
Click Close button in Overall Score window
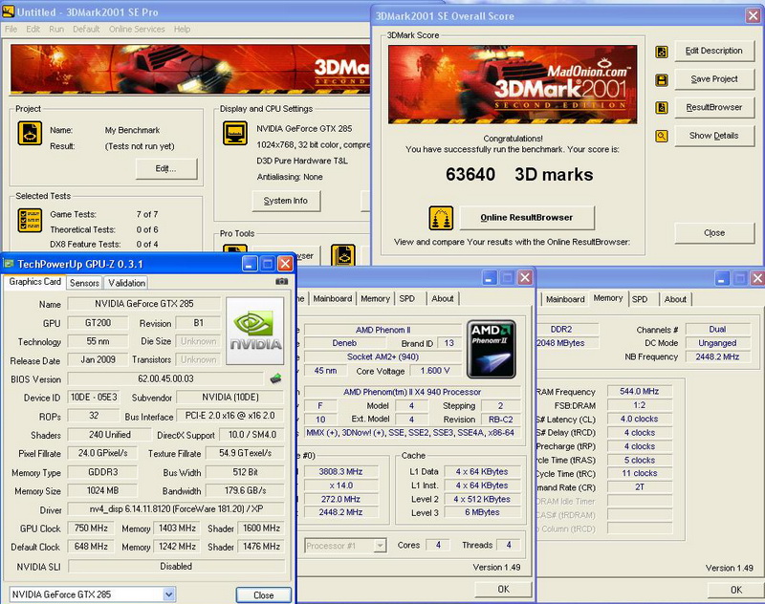[713, 233]
